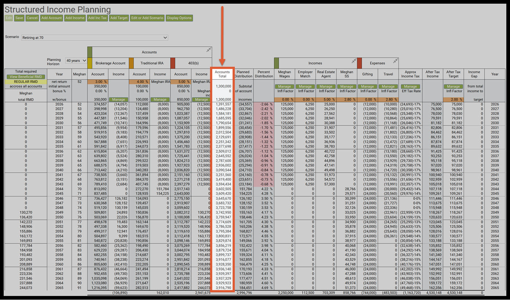Click the Edit button

coord(9,18)
